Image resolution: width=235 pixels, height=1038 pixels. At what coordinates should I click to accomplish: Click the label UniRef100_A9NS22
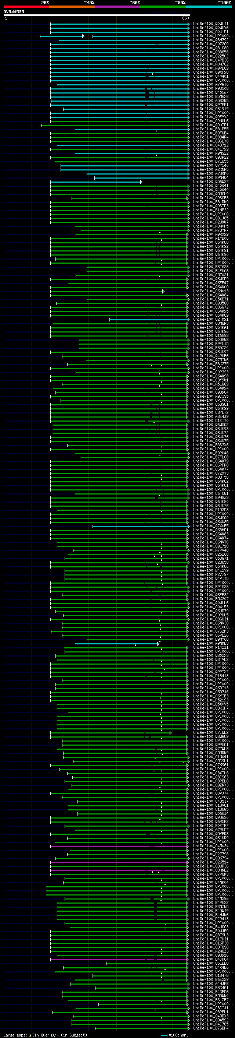210,154
